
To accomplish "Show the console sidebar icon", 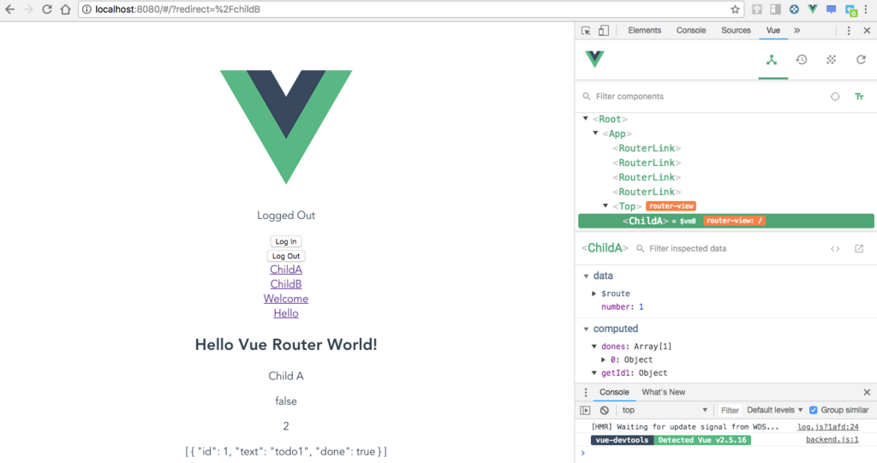I will [x=585, y=411].
